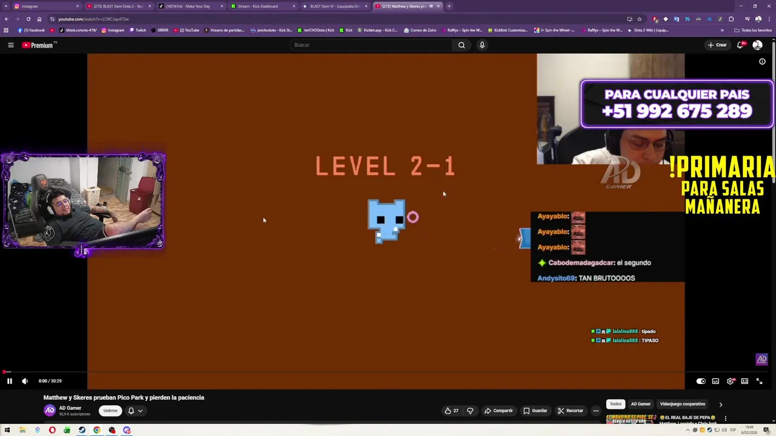
Task: Open the tab search dropdown arrow
Action: click(x=5, y=6)
